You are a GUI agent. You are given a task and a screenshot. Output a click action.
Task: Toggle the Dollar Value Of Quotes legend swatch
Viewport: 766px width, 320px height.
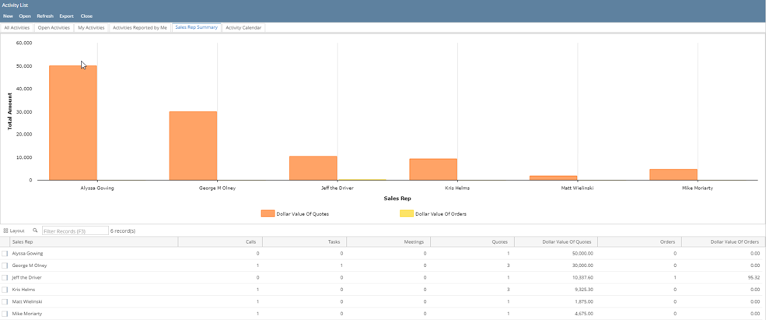point(268,213)
